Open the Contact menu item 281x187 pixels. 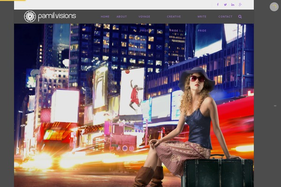[x=225, y=17]
